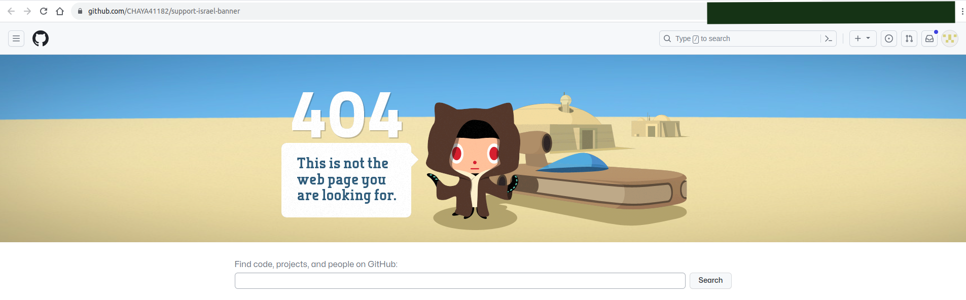View site security lock icon
Image resolution: width=966 pixels, height=300 pixels.
(x=80, y=11)
